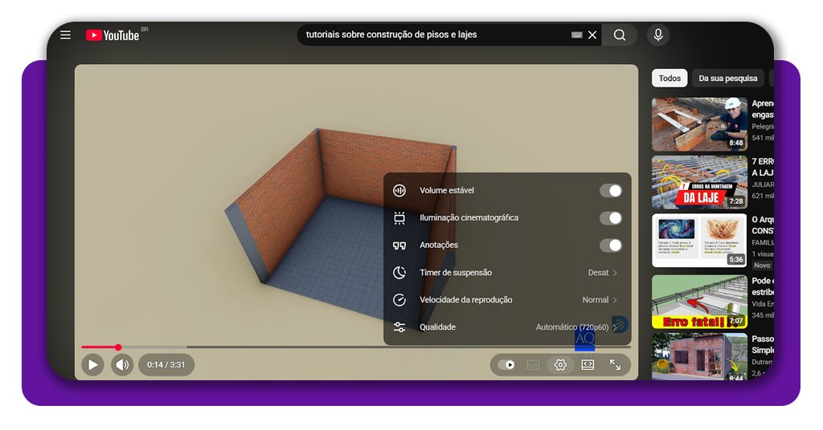Turn off Anotações switch

(x=611, y=245)
